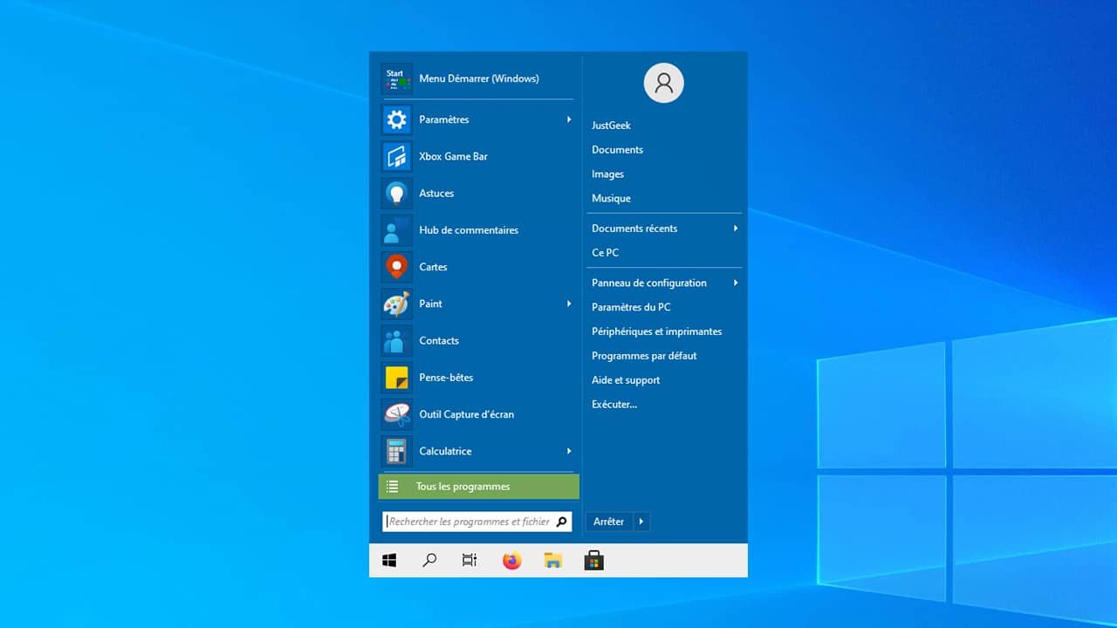Click the Outil Capture d'écran label
The height and width of the screenshot is (628, 1117).
tap(466, 414)
